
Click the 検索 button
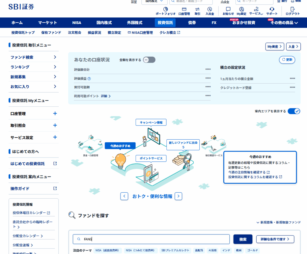coord(243,239)
